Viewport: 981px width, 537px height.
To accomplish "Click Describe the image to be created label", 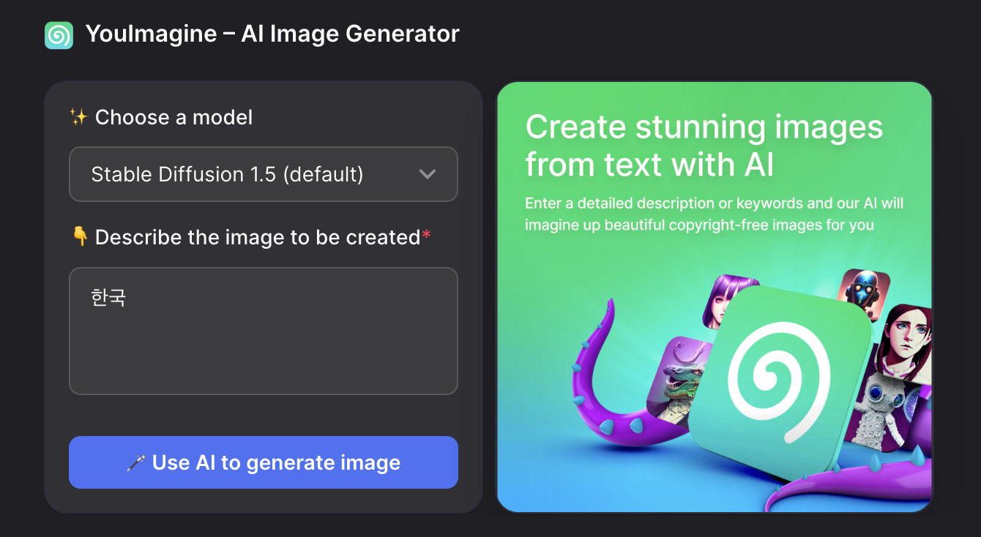I will point(258,237).
